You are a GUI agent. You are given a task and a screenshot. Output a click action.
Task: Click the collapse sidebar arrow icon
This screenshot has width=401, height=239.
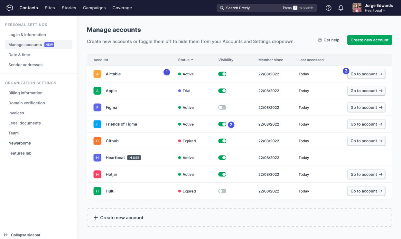coord(6,235)
